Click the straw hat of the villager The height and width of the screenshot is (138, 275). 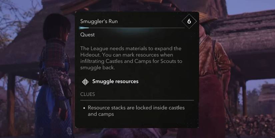click(208, 18)
